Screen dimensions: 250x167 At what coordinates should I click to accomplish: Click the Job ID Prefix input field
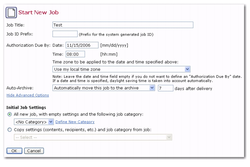pyautogui.click(x=65, y=34)
